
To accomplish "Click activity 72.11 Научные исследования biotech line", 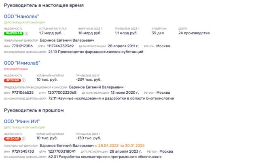I will [x=111, y=99].
